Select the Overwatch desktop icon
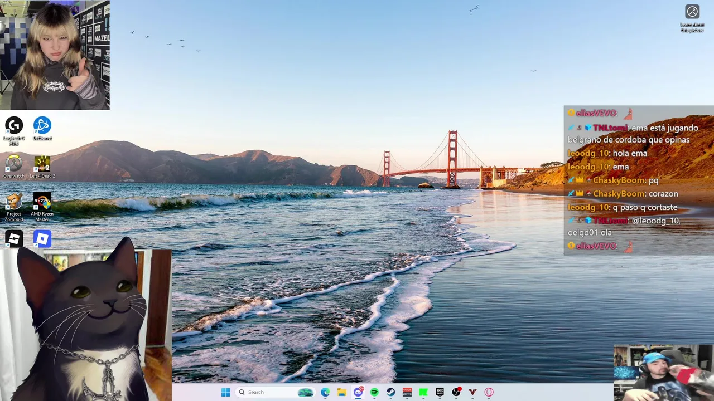714x401 pixels. pyautogui.click(x=14, y=167)
